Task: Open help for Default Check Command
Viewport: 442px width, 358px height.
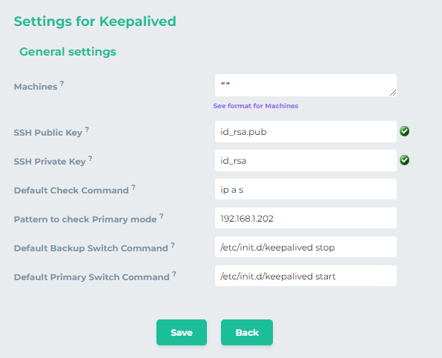Action: point(133,188)
